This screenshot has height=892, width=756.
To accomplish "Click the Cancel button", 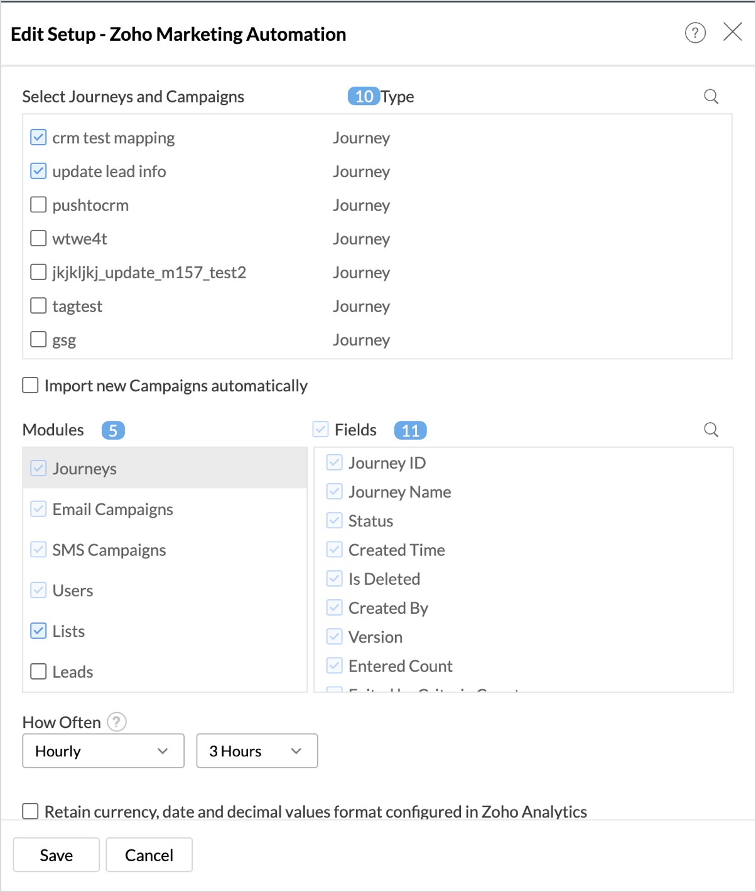I will (x=149, y=855).
